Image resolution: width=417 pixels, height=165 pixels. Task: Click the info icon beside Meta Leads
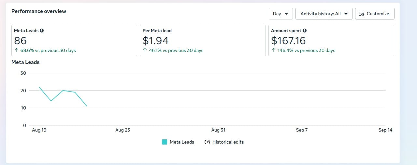point(42,31)
